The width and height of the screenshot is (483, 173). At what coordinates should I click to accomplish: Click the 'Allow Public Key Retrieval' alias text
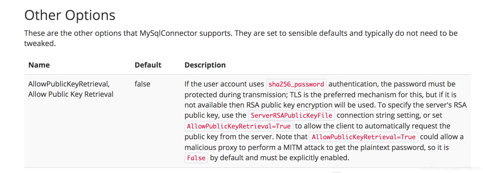pos(71,94)
